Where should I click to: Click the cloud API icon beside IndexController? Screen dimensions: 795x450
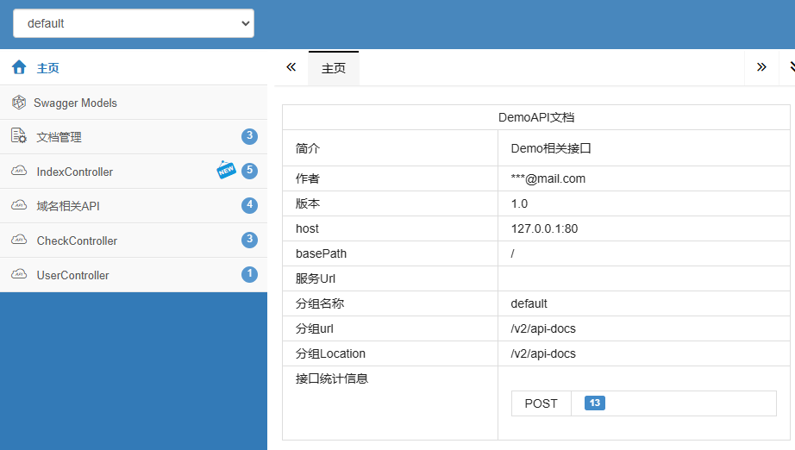click(x=19, y=172)
